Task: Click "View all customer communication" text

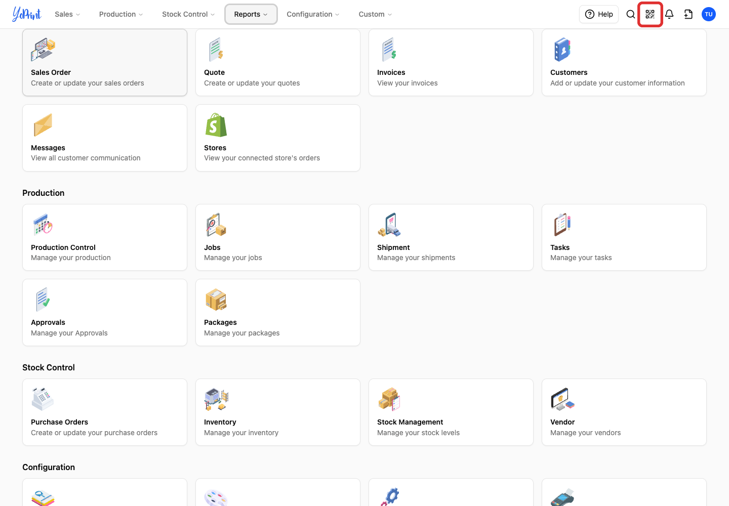Action: [x=86, y=158]
